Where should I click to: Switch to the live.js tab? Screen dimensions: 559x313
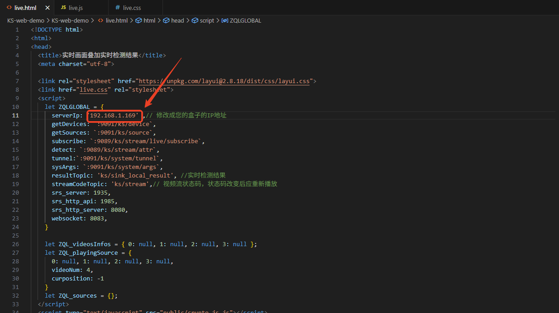[75, 8]
